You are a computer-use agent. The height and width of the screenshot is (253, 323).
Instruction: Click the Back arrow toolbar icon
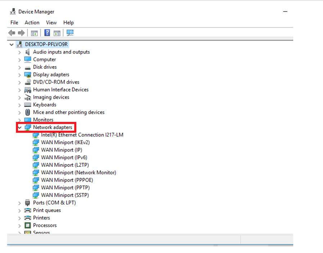[x=12, y=33]
